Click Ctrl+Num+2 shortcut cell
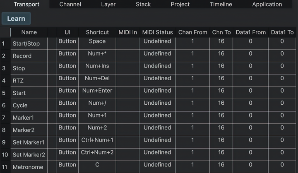 97,152
